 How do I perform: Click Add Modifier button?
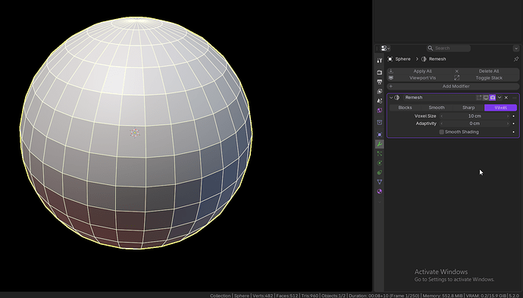point(453,86)
